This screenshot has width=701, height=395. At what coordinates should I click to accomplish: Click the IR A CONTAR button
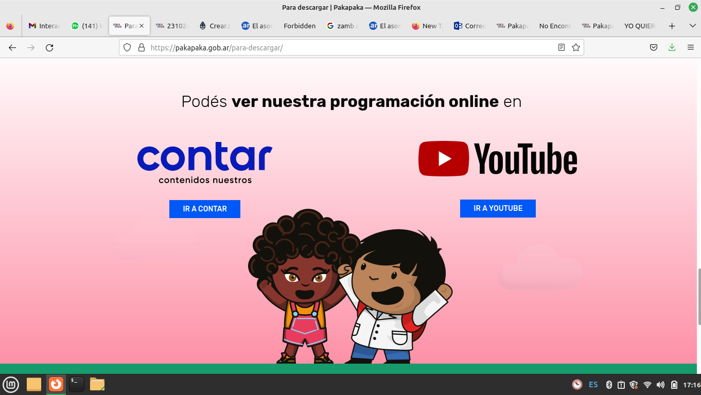click(x=205, y=209)
